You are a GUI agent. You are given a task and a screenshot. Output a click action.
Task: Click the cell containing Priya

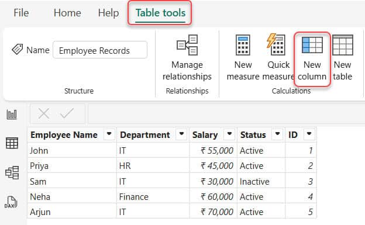click(72, 165)
